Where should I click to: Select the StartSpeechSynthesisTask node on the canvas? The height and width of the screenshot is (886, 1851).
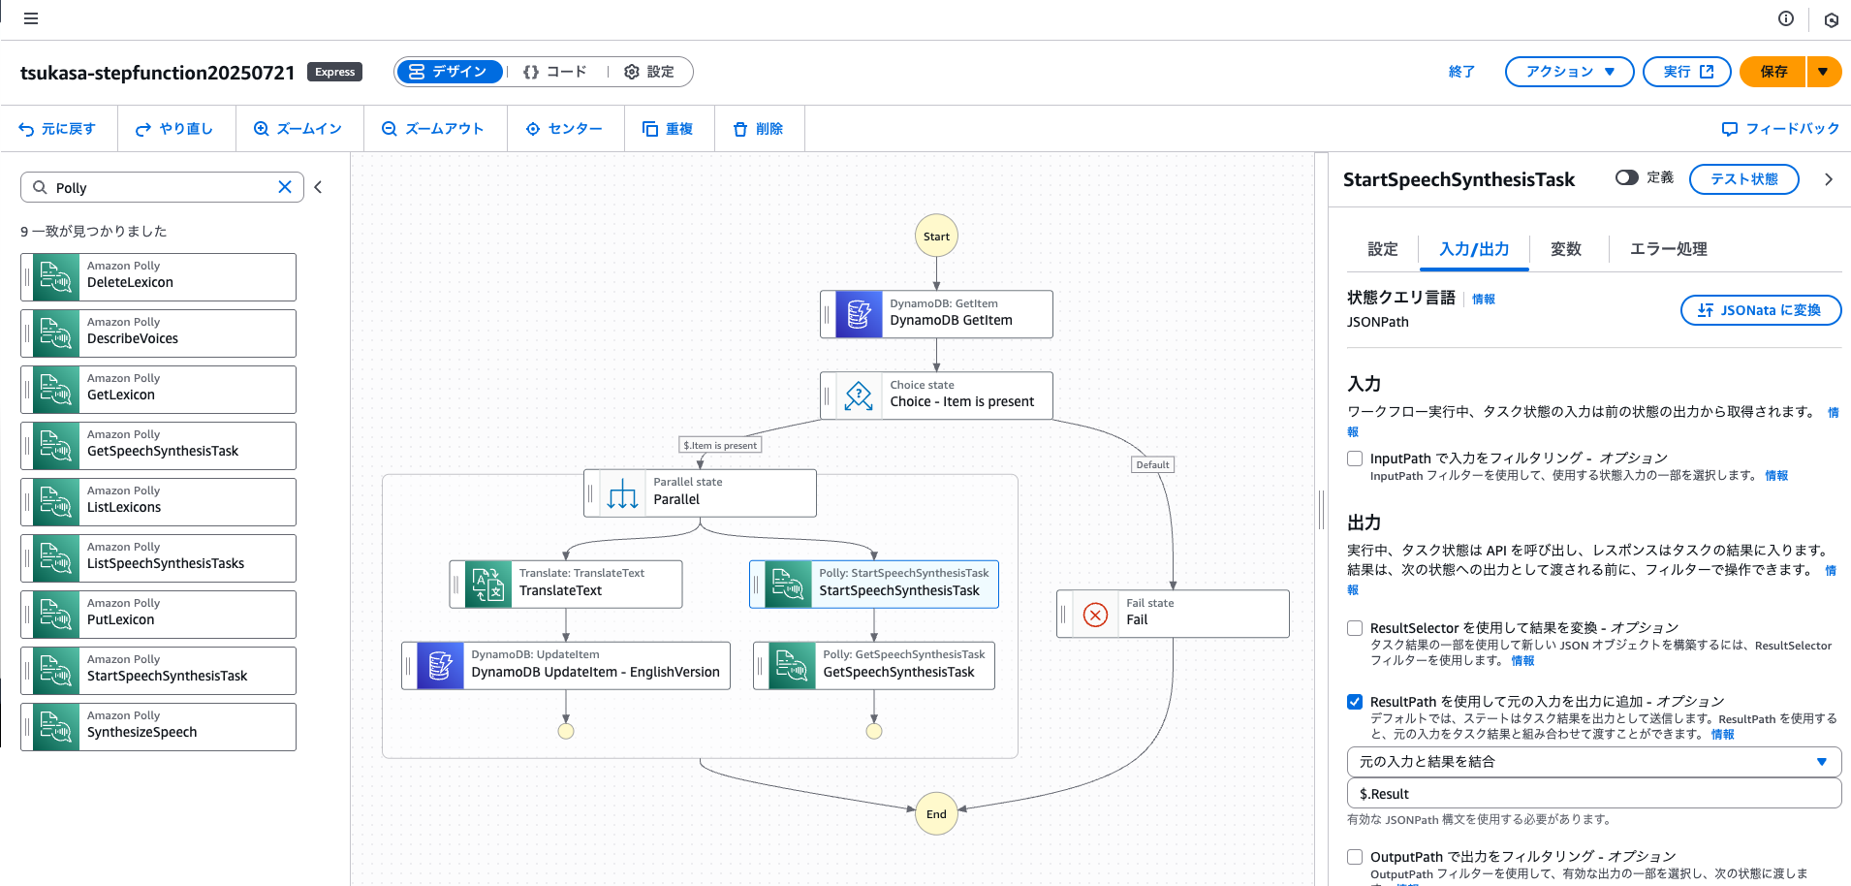[874, 585]
